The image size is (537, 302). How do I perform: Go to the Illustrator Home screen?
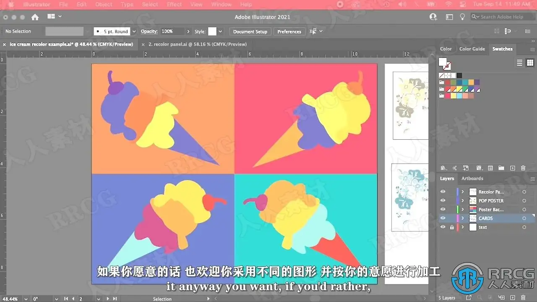[35, 17]
